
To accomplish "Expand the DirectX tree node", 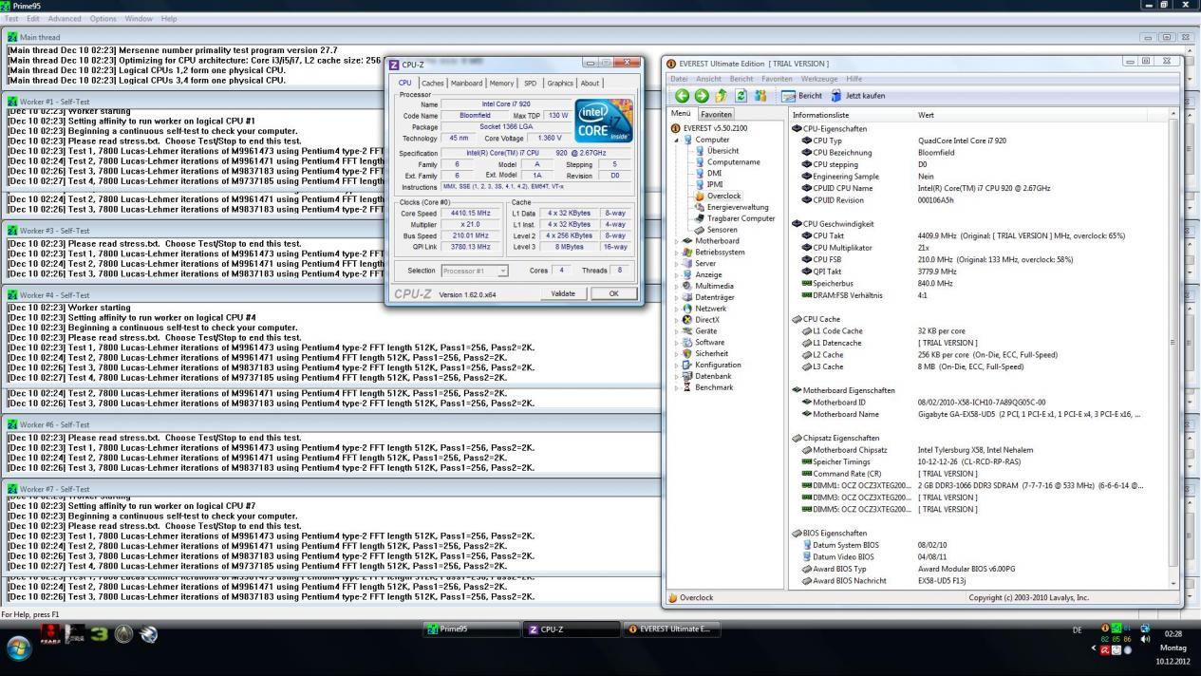I will coord(677,320).
